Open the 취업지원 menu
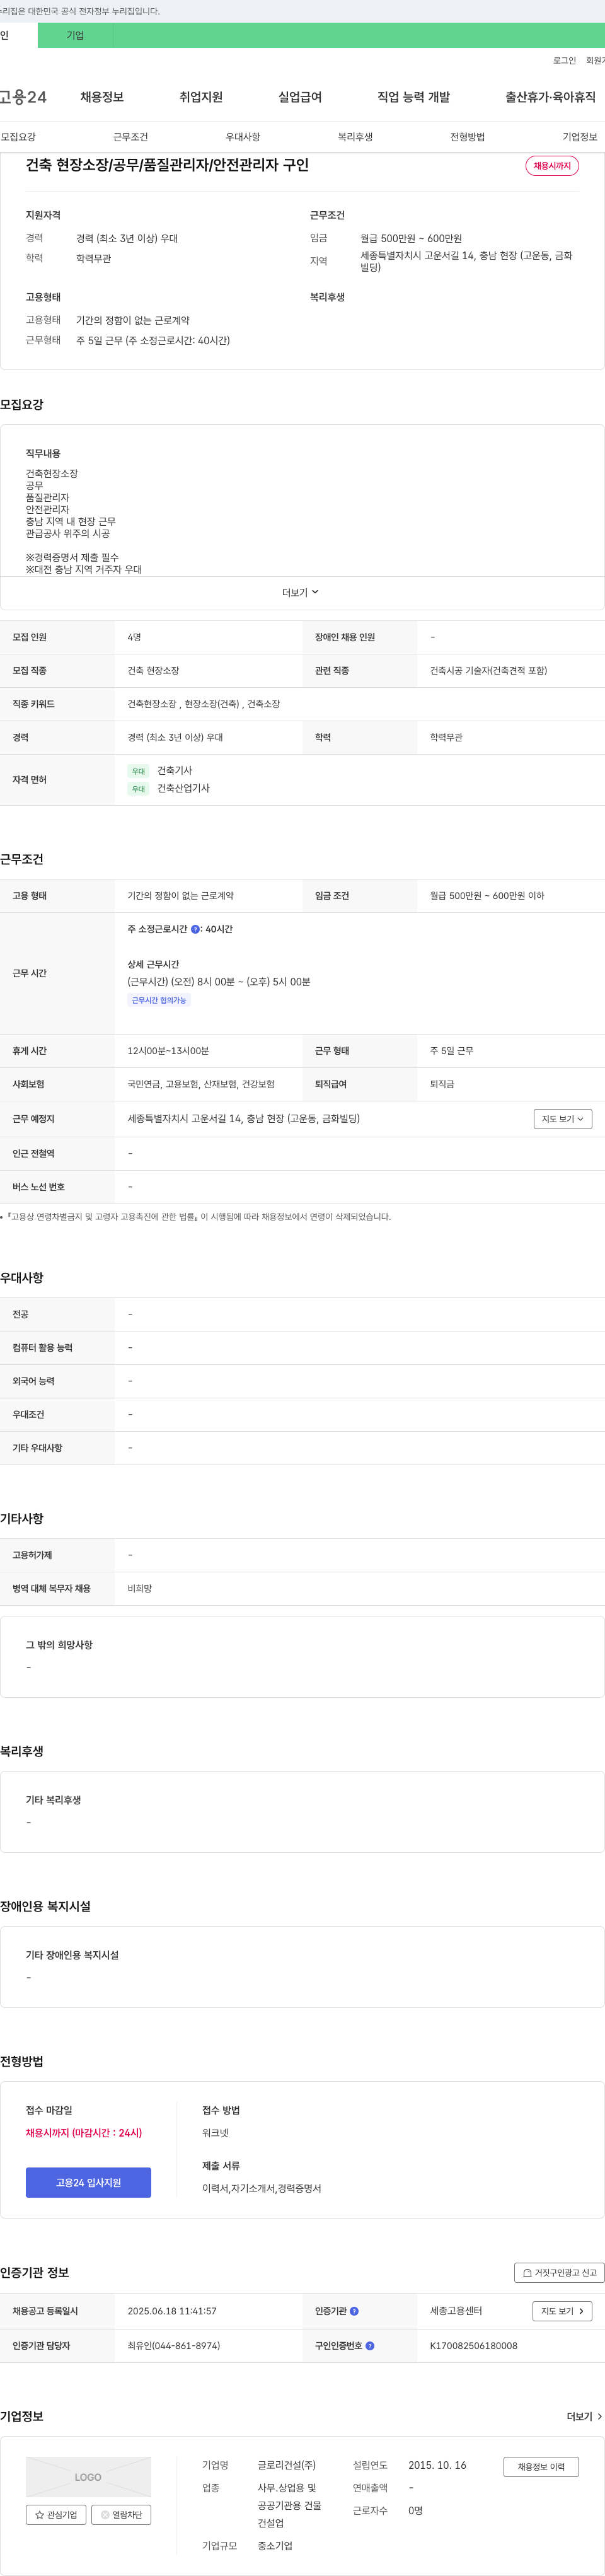 201,97
